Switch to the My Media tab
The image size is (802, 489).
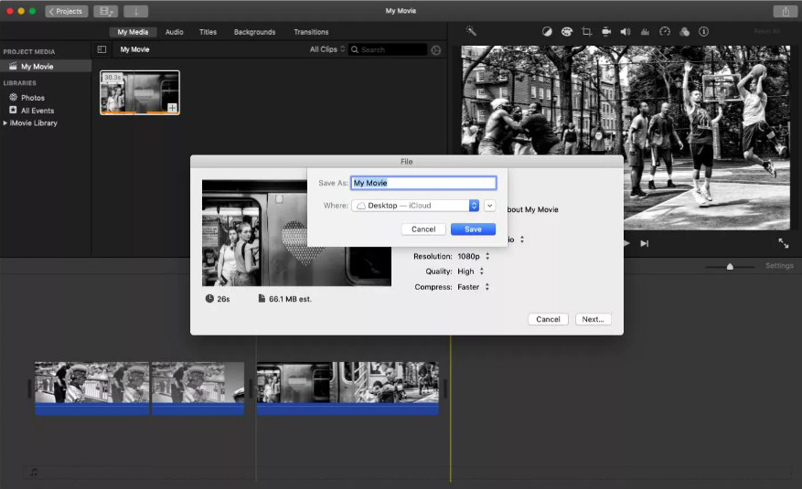coord(133,32)
